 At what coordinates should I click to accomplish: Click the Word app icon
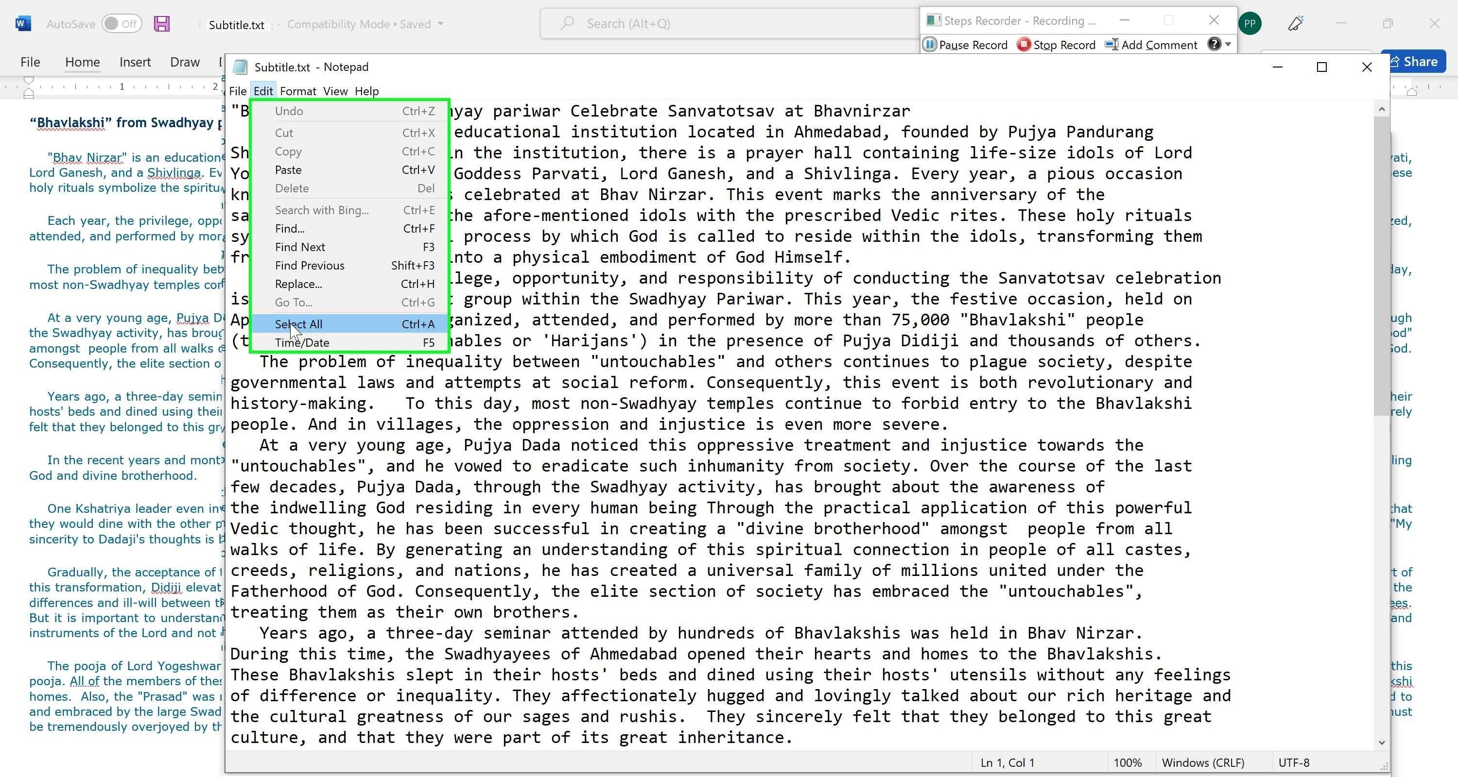[x=23, y=24]
